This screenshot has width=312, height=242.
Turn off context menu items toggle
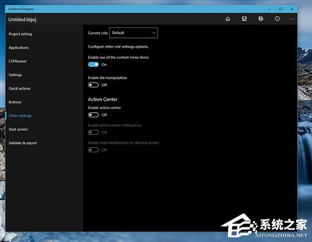pos(93,64)
